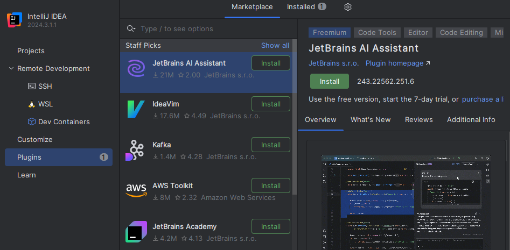Show all Staff Picks
Image resolution: width=510 pixels, height=250 pixels.
click(275, 46)
